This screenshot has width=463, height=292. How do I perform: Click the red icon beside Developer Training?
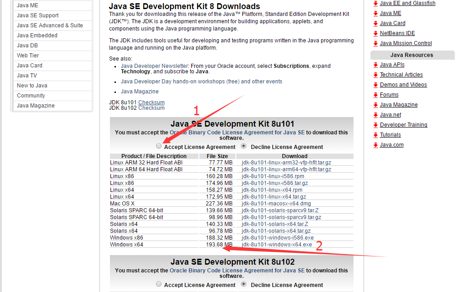pyautogui.click(x=375, y=125)
